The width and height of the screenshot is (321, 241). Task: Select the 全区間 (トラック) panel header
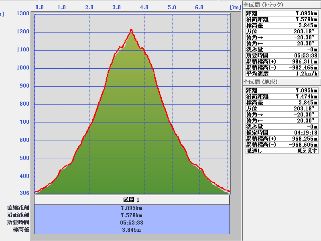(x=263, y=5)
